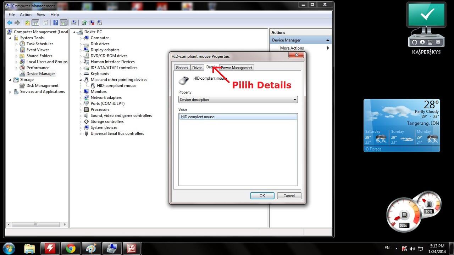Select Shared Folders in the left tree
This screenshot has height=255, width=454.
coord(39,56)
